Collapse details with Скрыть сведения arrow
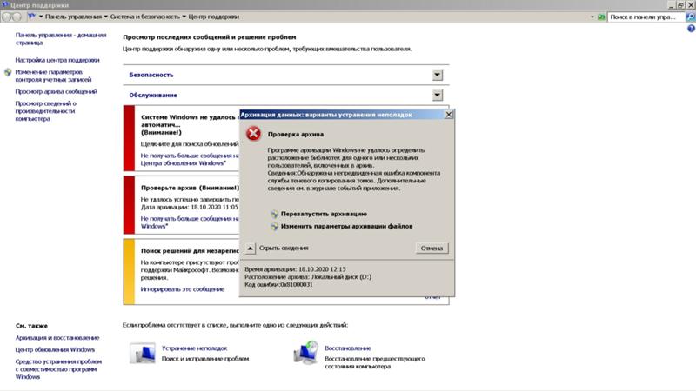696x391 pixels. coord(251,249)
